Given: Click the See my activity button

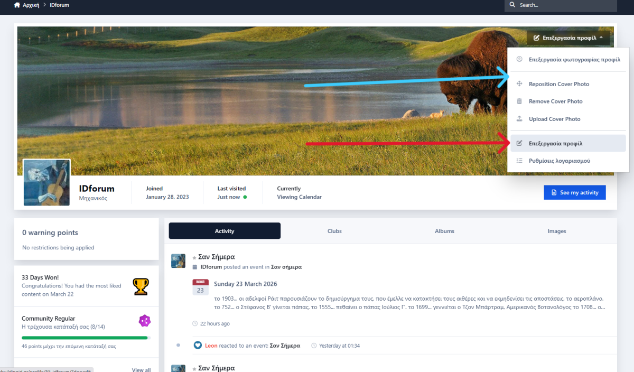Looking at the screenshot, I should [x=574, y=193].
